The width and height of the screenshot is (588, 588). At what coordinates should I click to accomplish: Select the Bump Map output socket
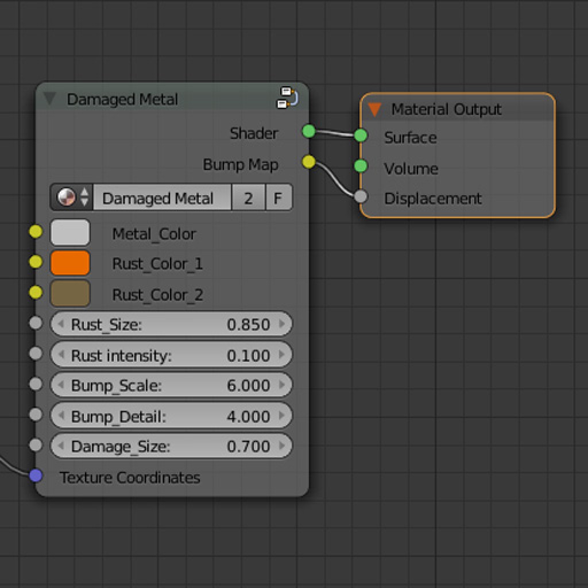coord(309,162)
